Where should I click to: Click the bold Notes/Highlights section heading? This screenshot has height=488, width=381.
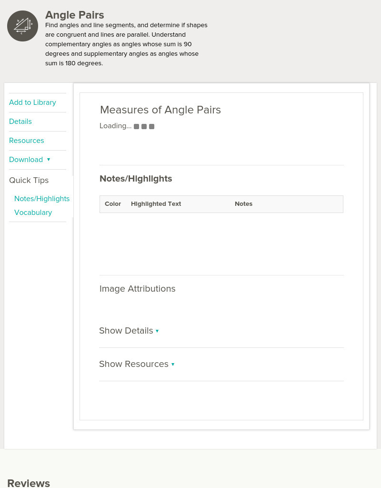click(136, 179)
